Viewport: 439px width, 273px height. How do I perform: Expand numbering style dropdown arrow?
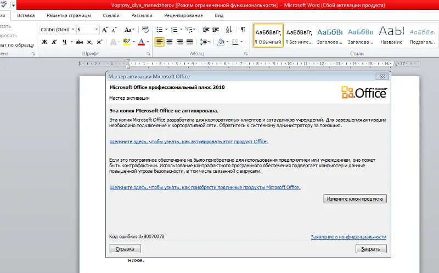tap(181, 30)
